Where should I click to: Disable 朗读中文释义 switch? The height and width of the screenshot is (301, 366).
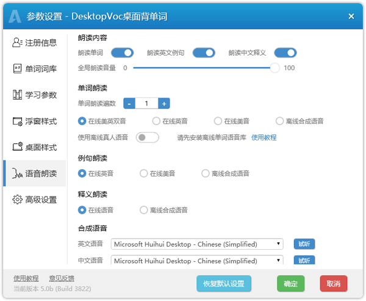click(x=285, y=53)
